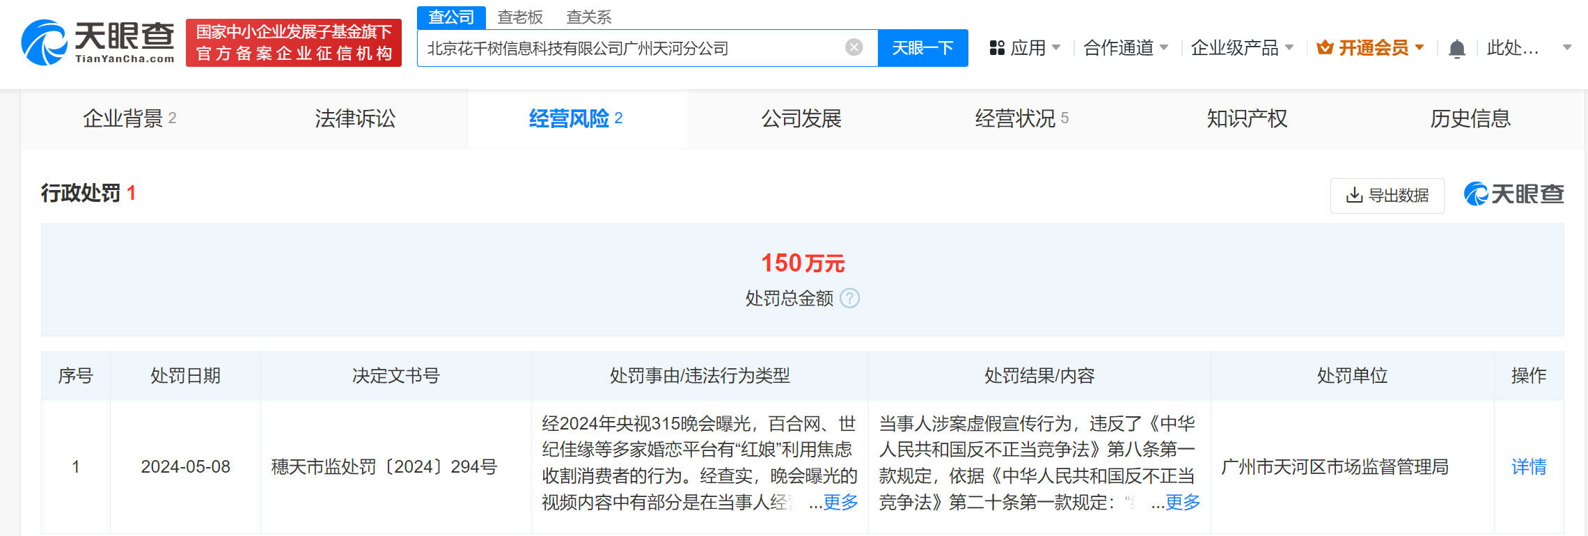This screenshot has height=536, width=1588.
Task: Click the 天眼查 watermark logo near export
Action: click(x=1514, y=194)
